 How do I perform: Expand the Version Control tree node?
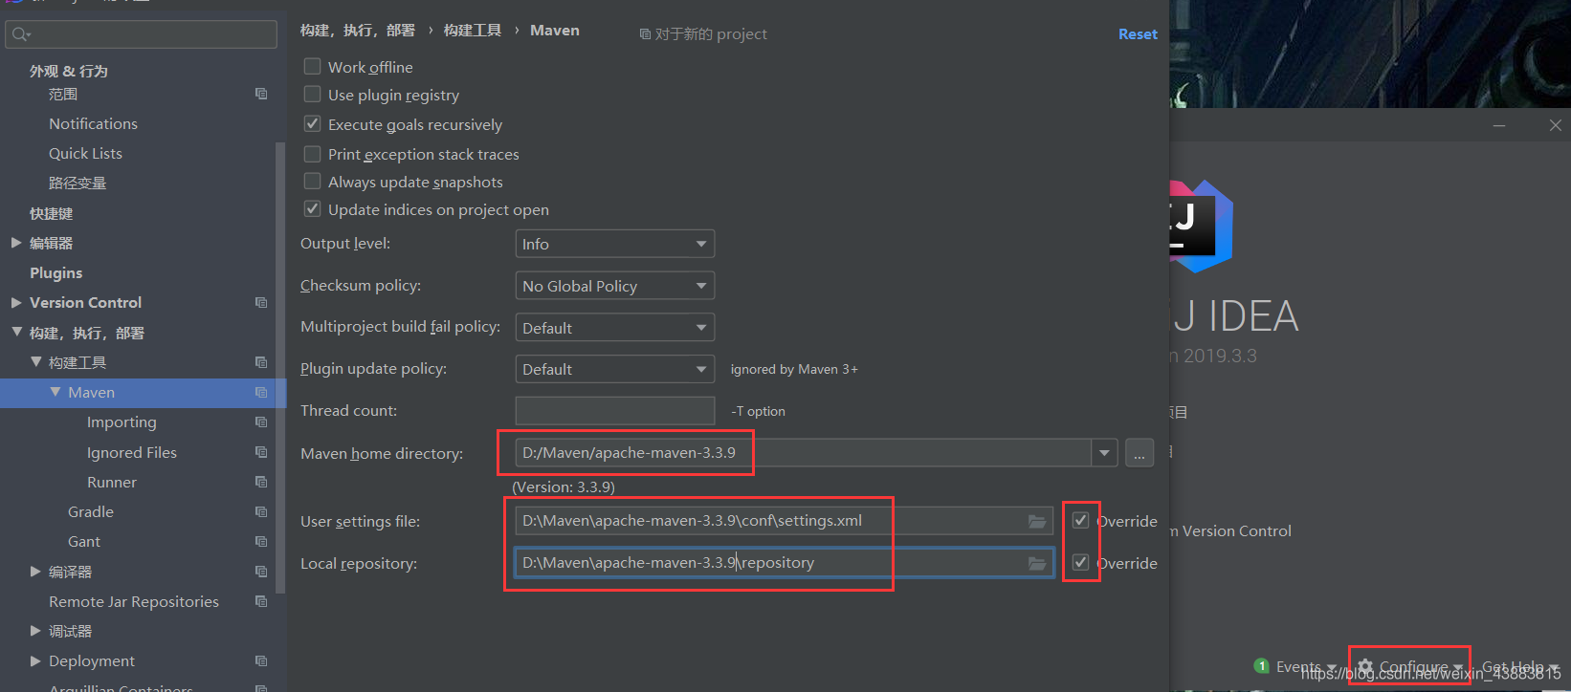tap(16, 302)
